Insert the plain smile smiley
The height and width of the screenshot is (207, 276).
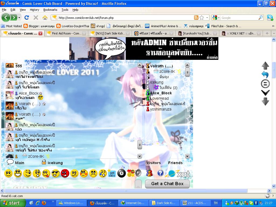[x=8, y=174]
